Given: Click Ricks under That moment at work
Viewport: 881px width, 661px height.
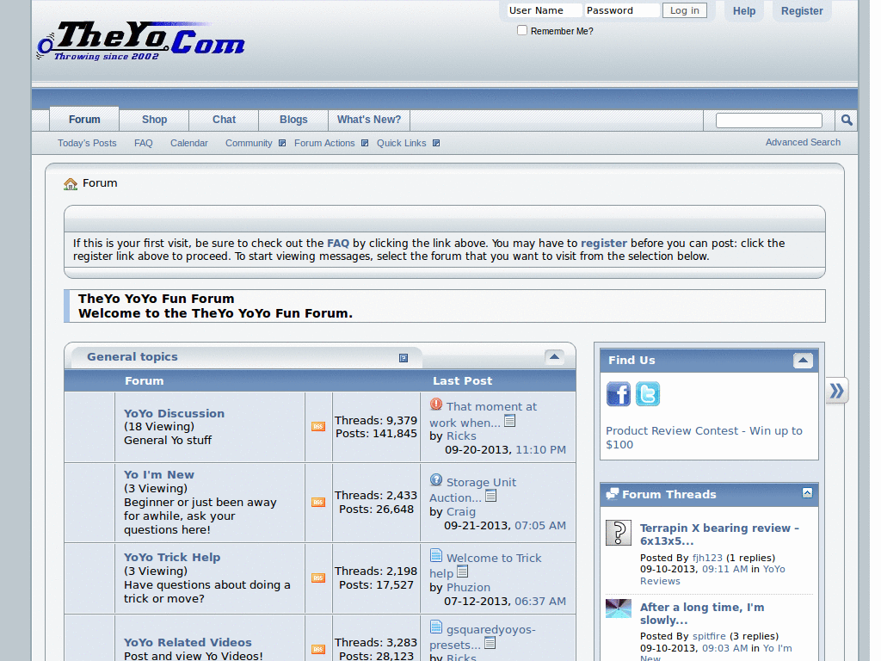Looking at the screenshot, I should 461,436.
